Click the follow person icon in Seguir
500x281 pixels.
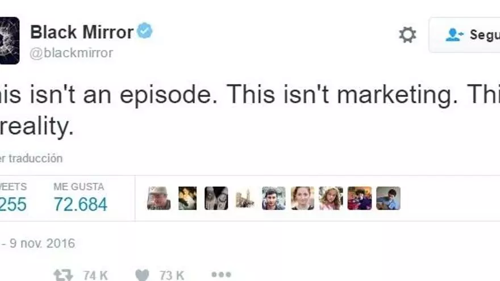tap(454, 35)
